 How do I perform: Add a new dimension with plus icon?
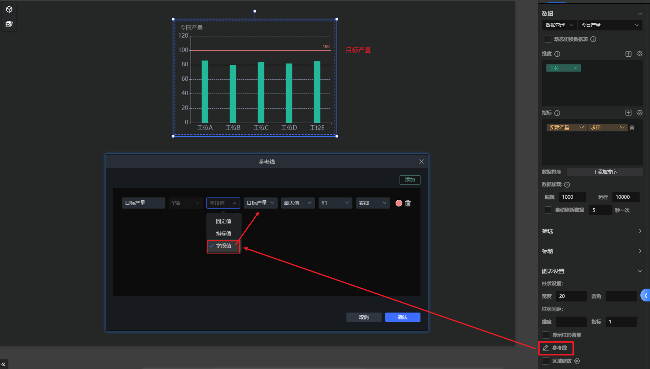coord(628,54)
